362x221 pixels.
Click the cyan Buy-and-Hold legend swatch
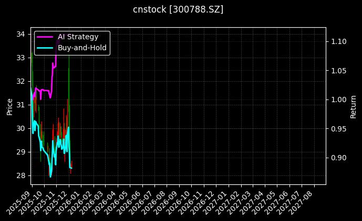point(45,48)
